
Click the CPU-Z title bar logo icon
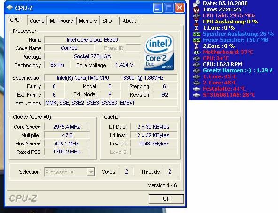coord(9,8)
